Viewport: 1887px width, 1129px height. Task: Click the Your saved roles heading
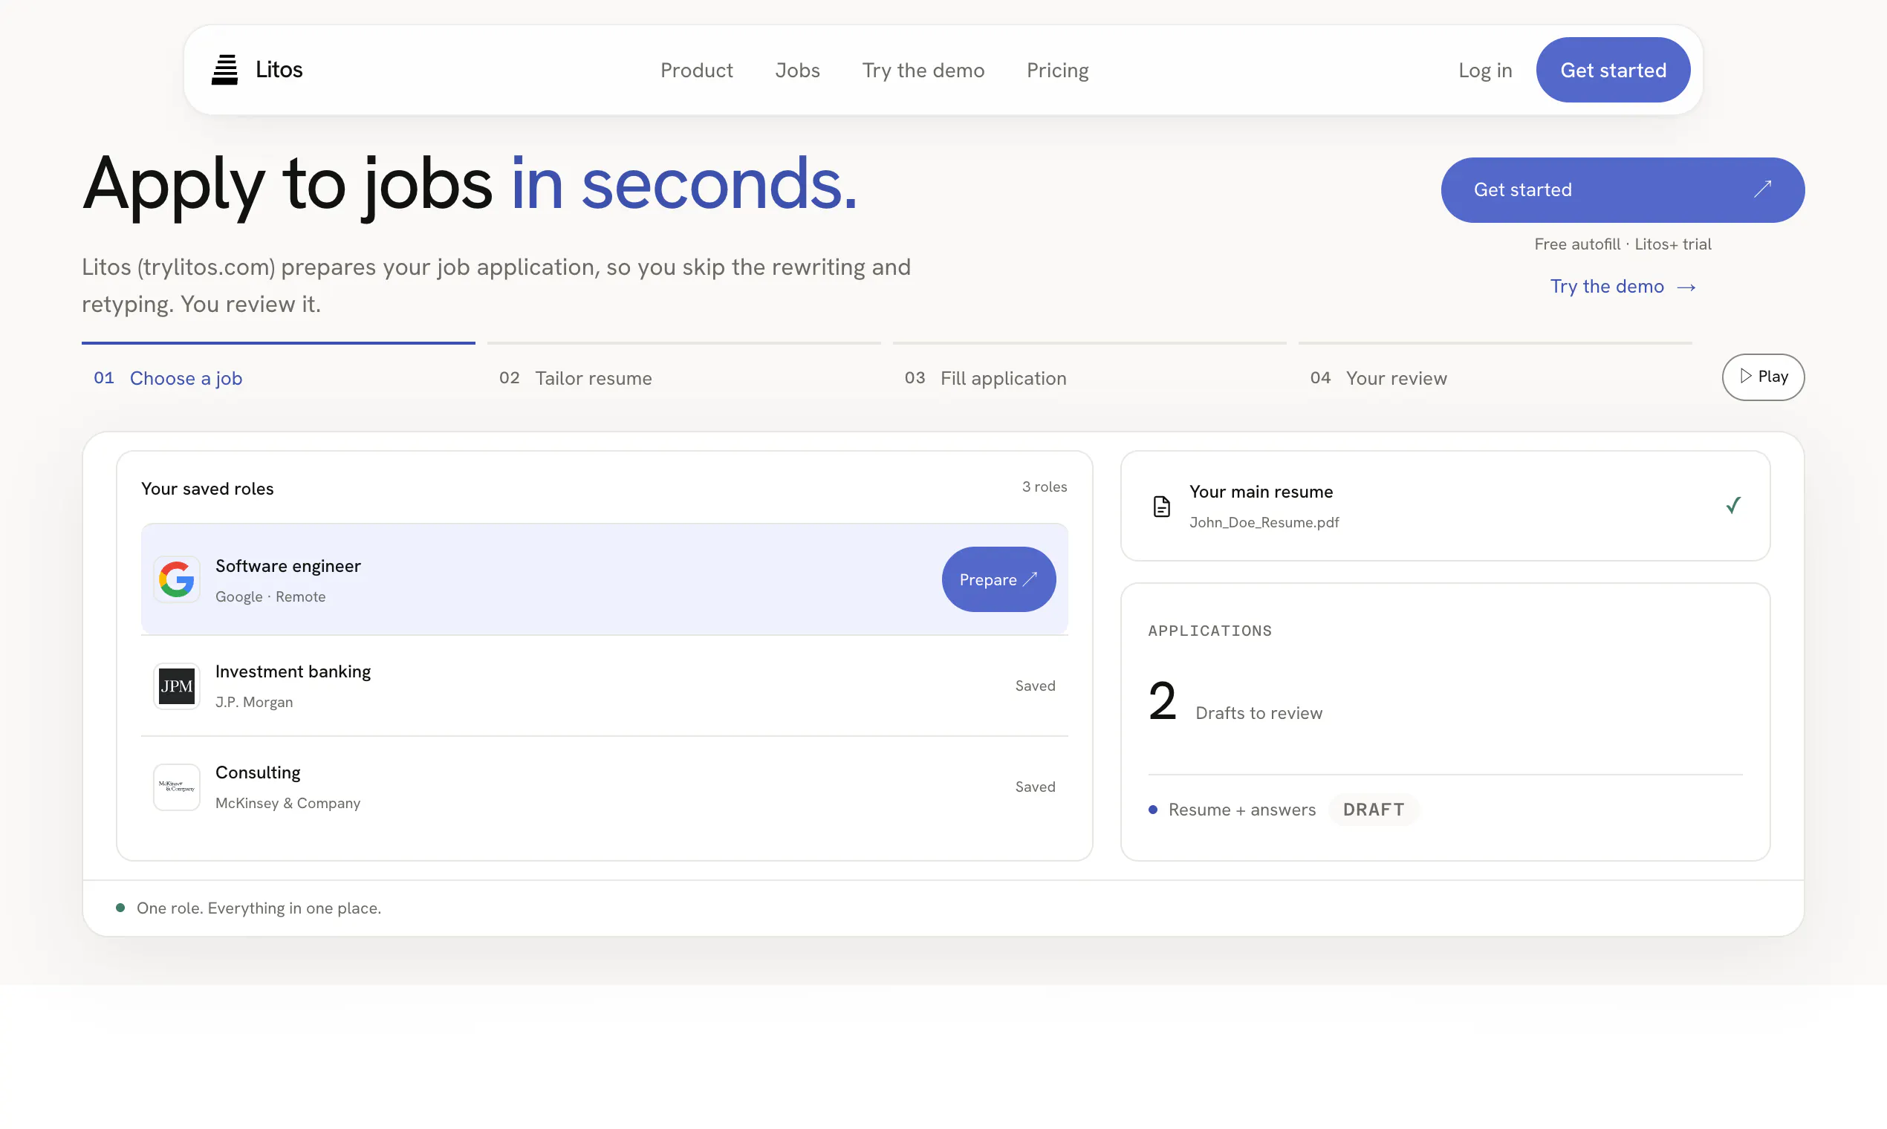coord(207,489)
